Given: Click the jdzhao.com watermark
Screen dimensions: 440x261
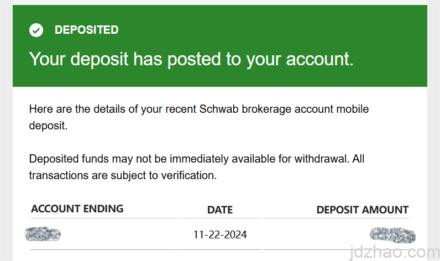Looking at the screenshot, I should click(393, 252).
